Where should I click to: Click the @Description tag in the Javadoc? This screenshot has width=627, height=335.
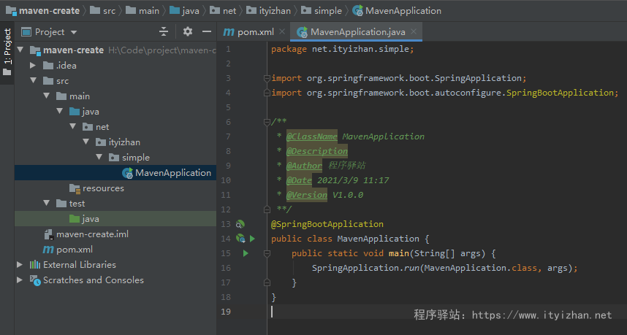(x=317, y=151)
